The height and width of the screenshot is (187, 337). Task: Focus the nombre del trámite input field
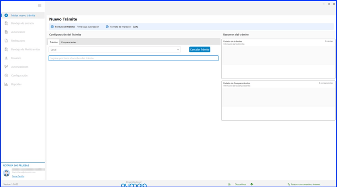click(133, 58)
